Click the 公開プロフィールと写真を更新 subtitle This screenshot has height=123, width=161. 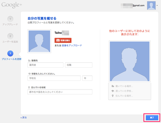[51, 23]
